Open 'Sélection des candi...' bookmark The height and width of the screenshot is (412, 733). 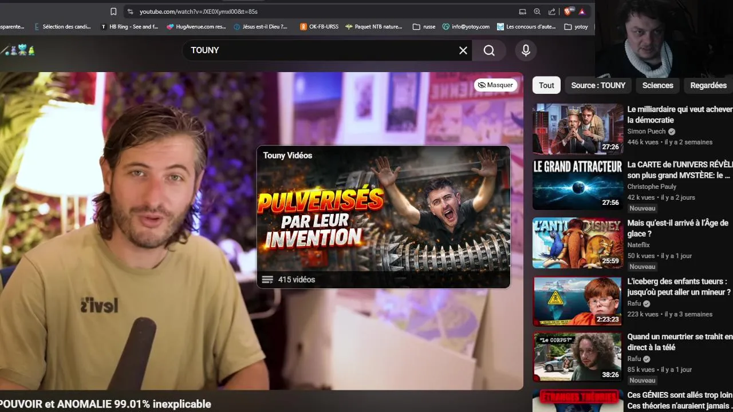coord(62,26)
